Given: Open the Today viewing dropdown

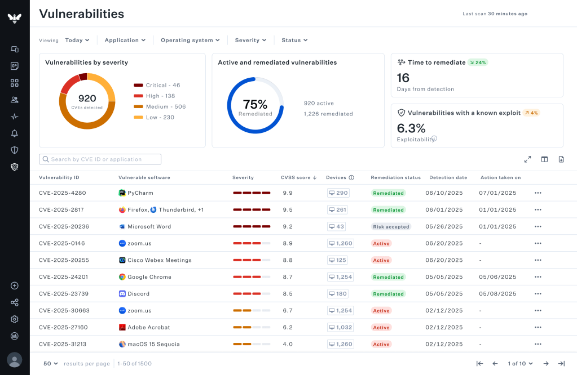Looking at the screenshot, I should tap(77, 40).
